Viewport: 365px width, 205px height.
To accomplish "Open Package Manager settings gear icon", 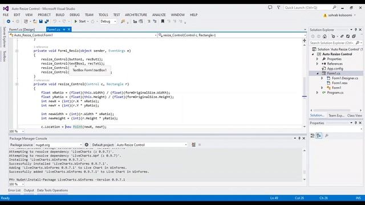I will [87, 145].
